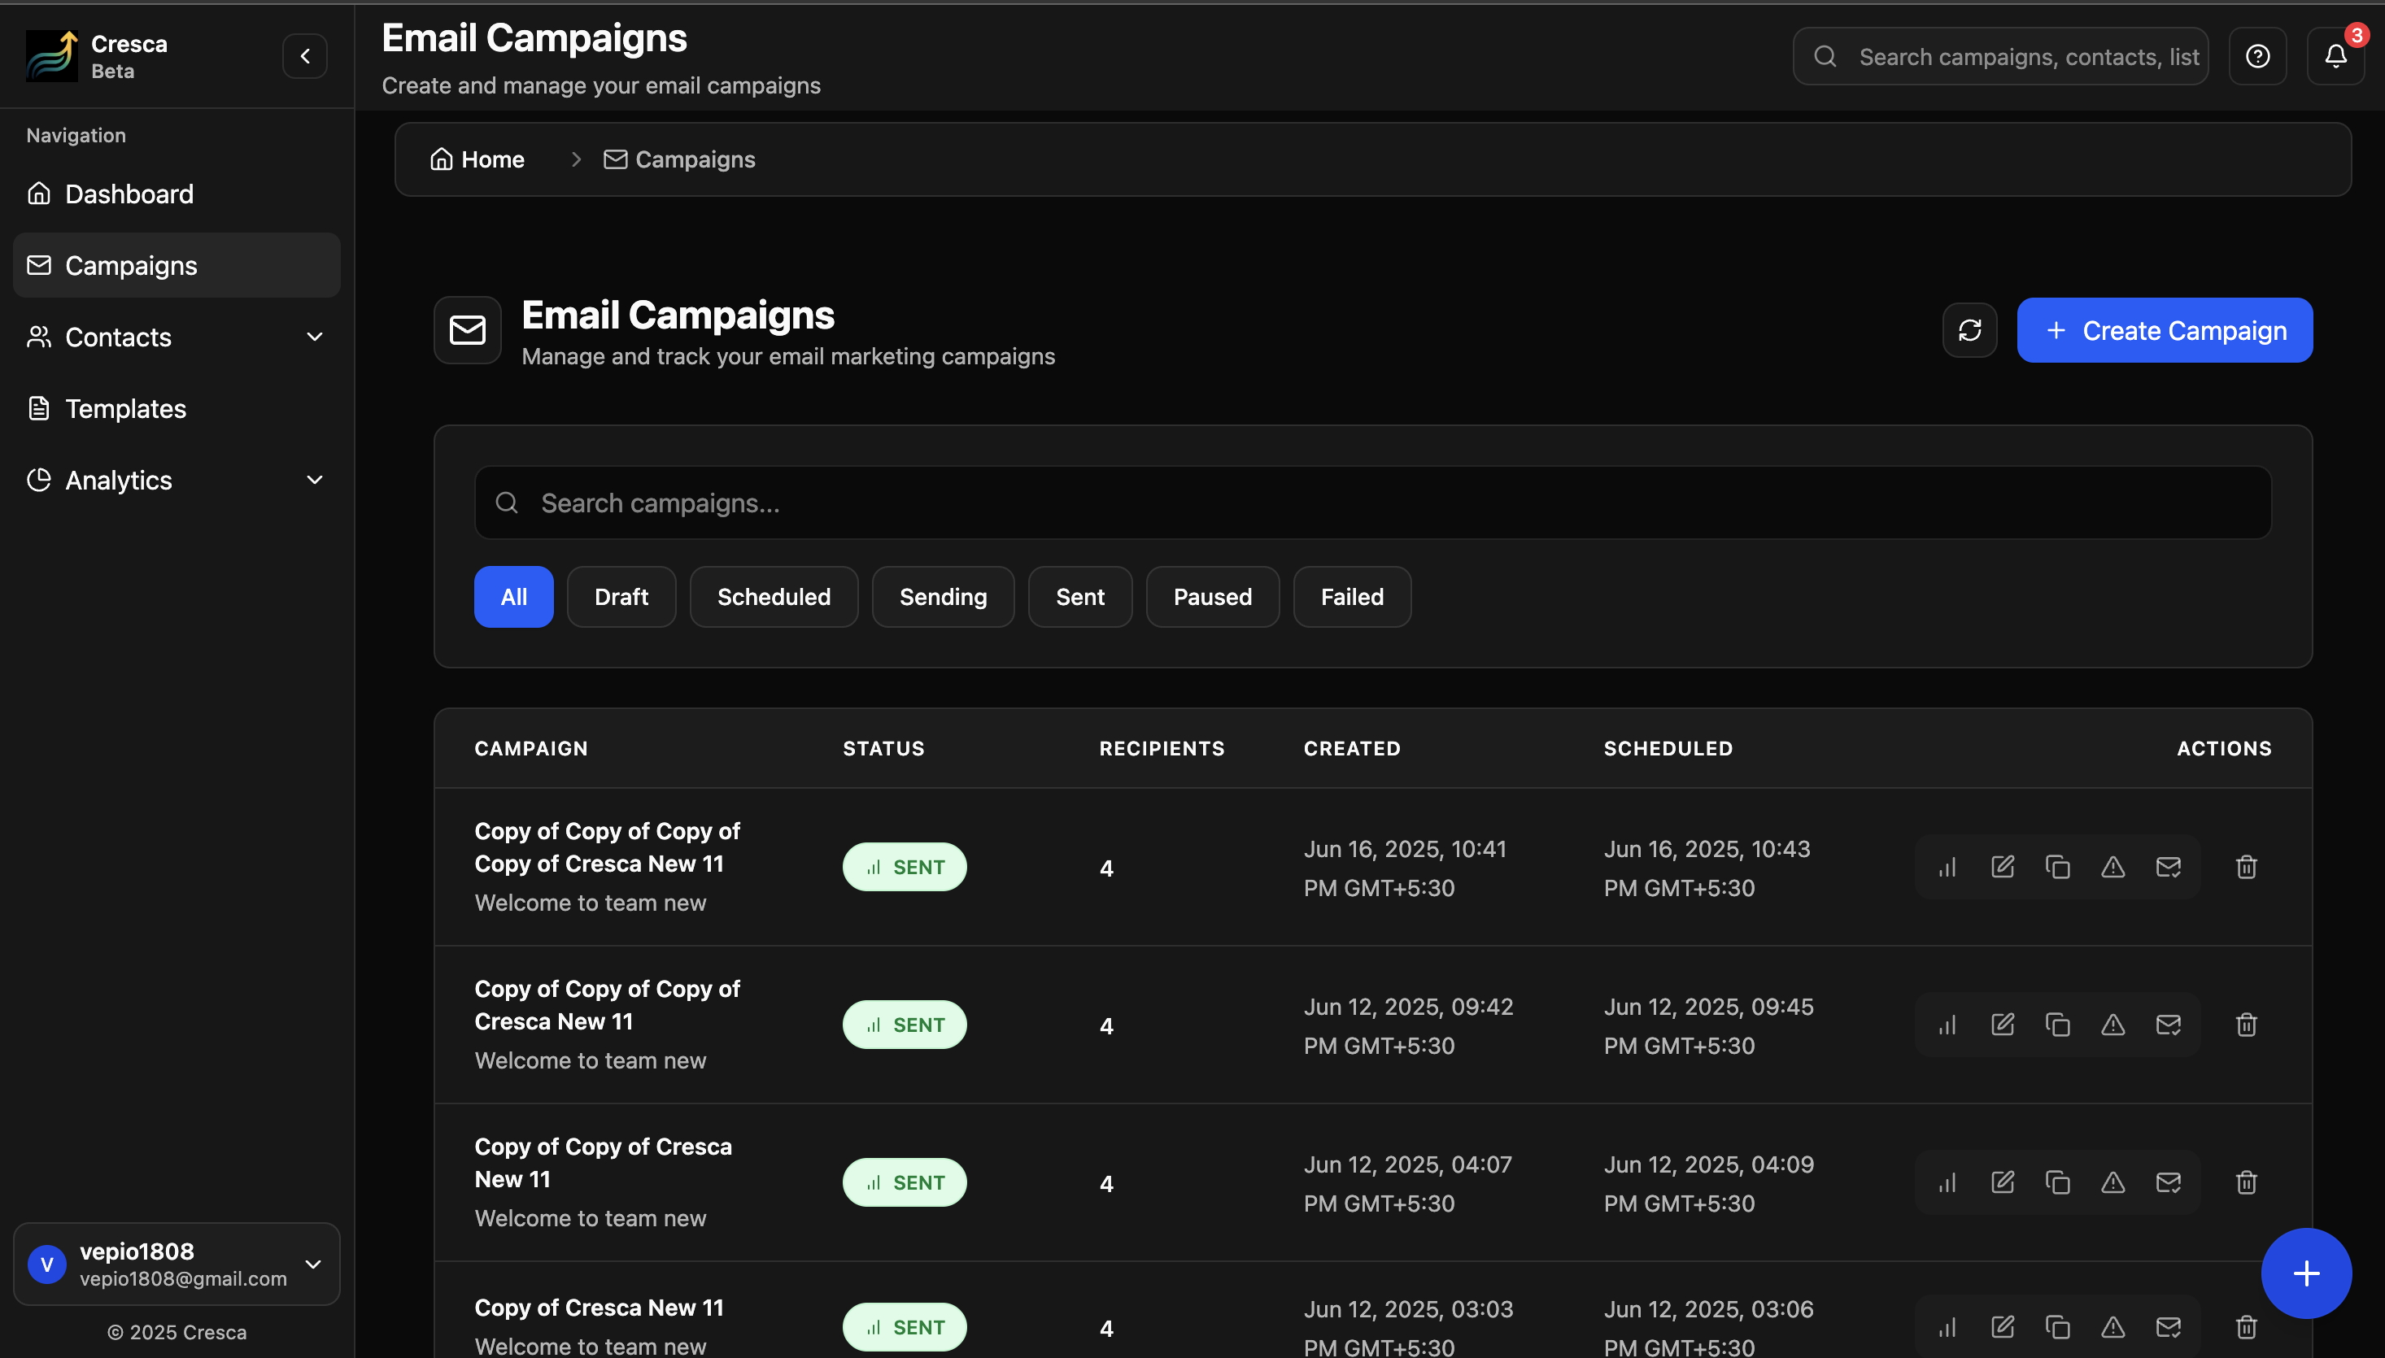This screenshot has width=2385, height=1358.
Task: Delete the Jun 12 09:42 campaign
Action: [2246, 1025]
